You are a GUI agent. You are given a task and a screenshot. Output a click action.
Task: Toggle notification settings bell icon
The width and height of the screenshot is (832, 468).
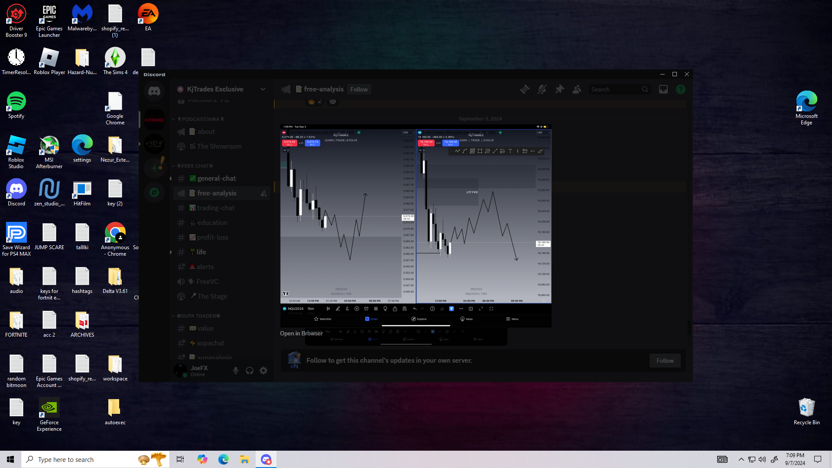(x=542, y=89)
